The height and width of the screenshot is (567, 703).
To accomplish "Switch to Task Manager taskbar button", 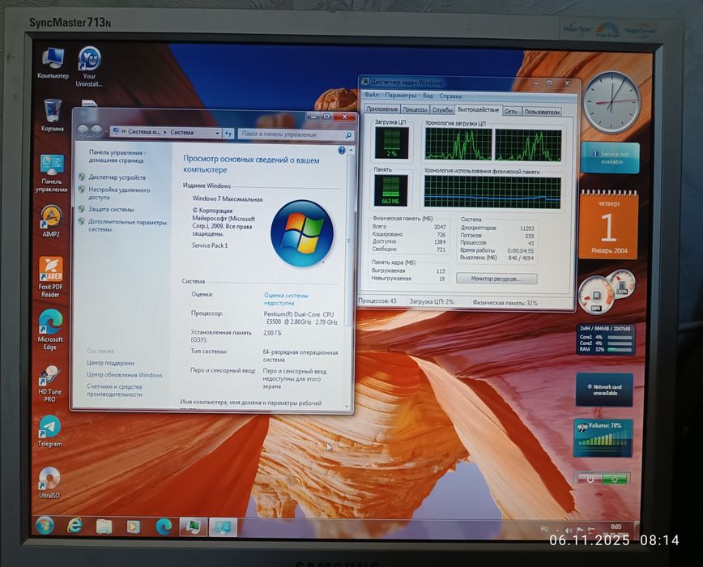I will click(194, 526).
